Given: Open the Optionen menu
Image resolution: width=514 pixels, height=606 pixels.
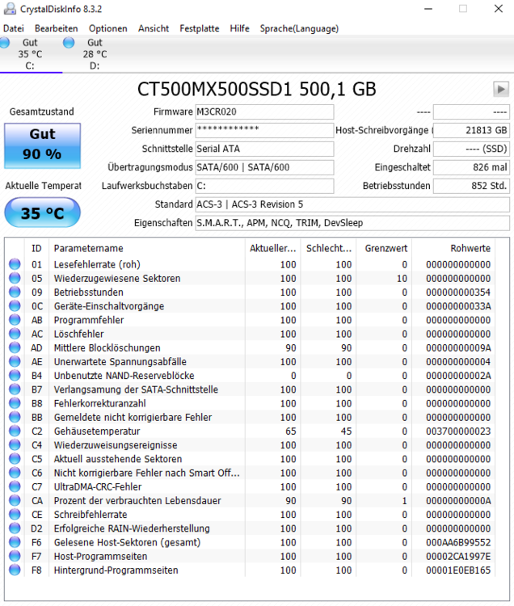Looking at the screenshot, I should click(107, 28).
